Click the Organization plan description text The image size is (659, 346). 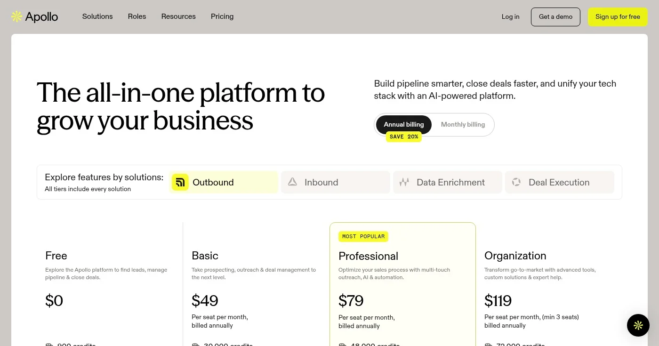540,274
